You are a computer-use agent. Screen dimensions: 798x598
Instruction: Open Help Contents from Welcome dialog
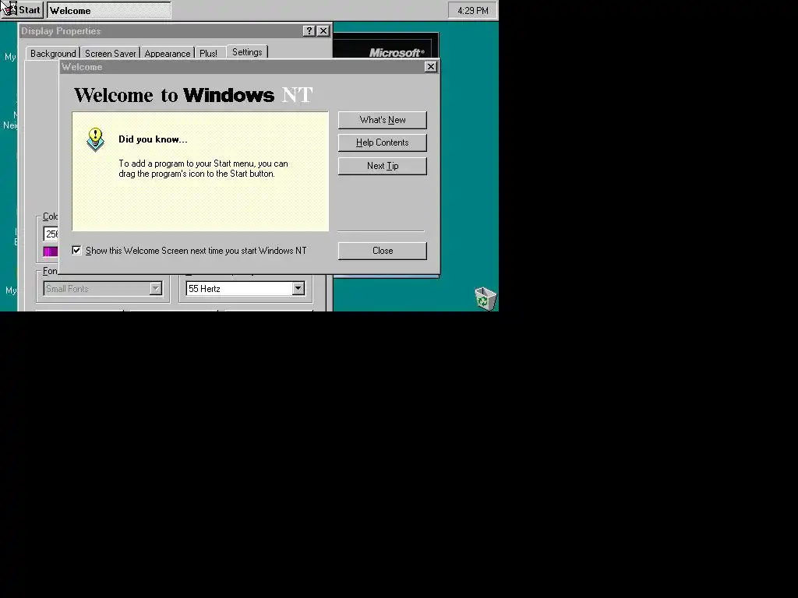click(382, 142)
